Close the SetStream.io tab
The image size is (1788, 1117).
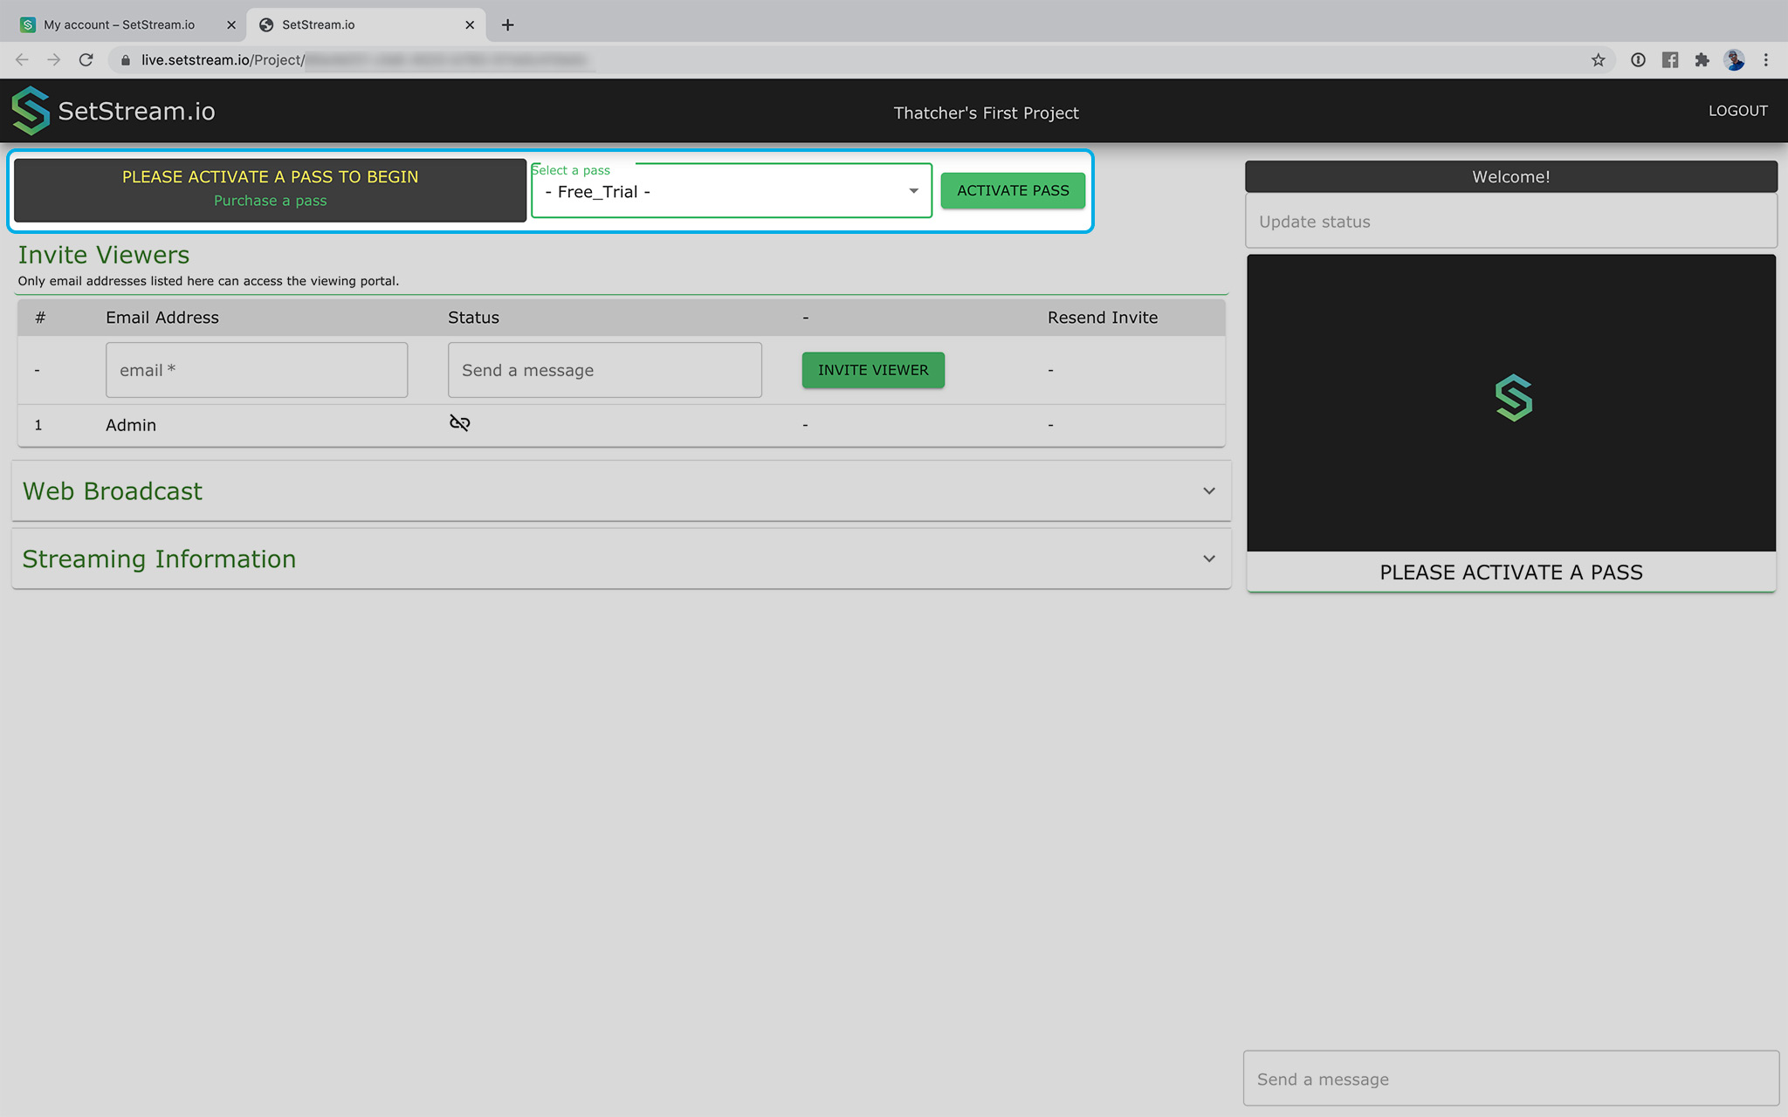click(x=470, y=24)
